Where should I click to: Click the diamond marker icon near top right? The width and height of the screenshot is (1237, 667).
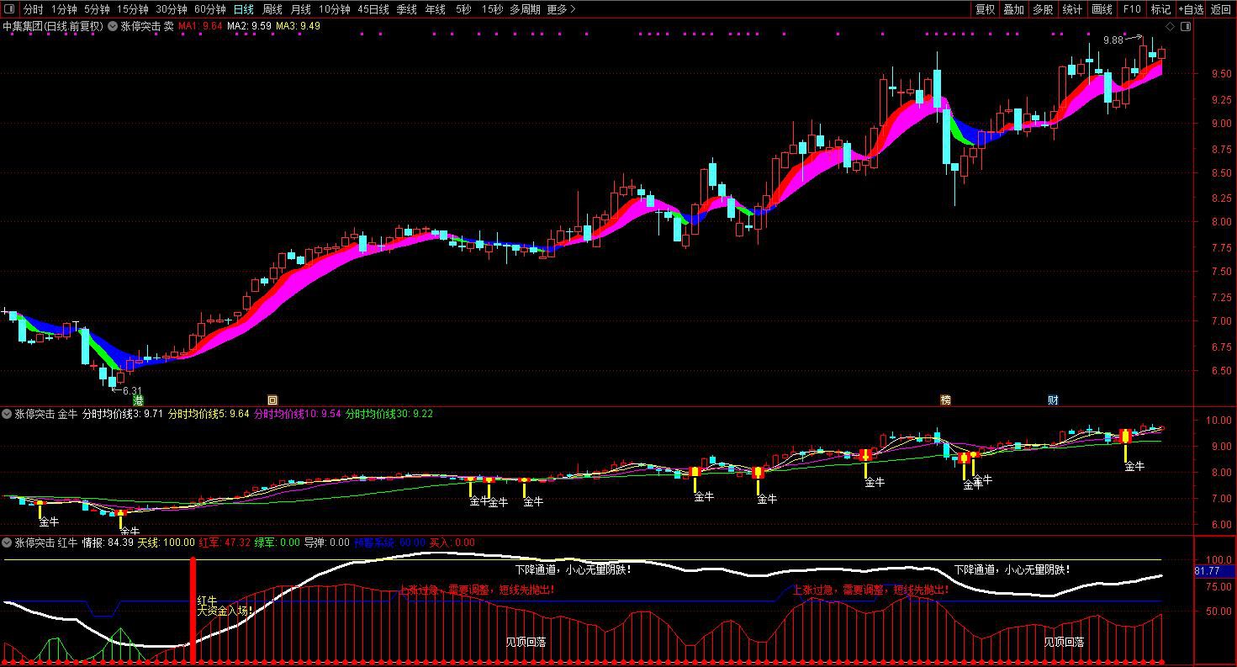[x=1170, y=26]
